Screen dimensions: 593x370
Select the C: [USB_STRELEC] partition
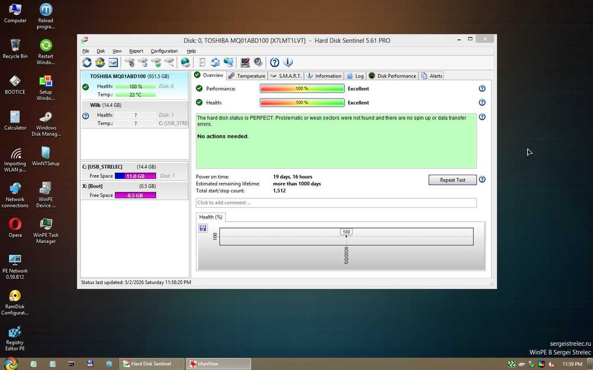click(135, 172)
